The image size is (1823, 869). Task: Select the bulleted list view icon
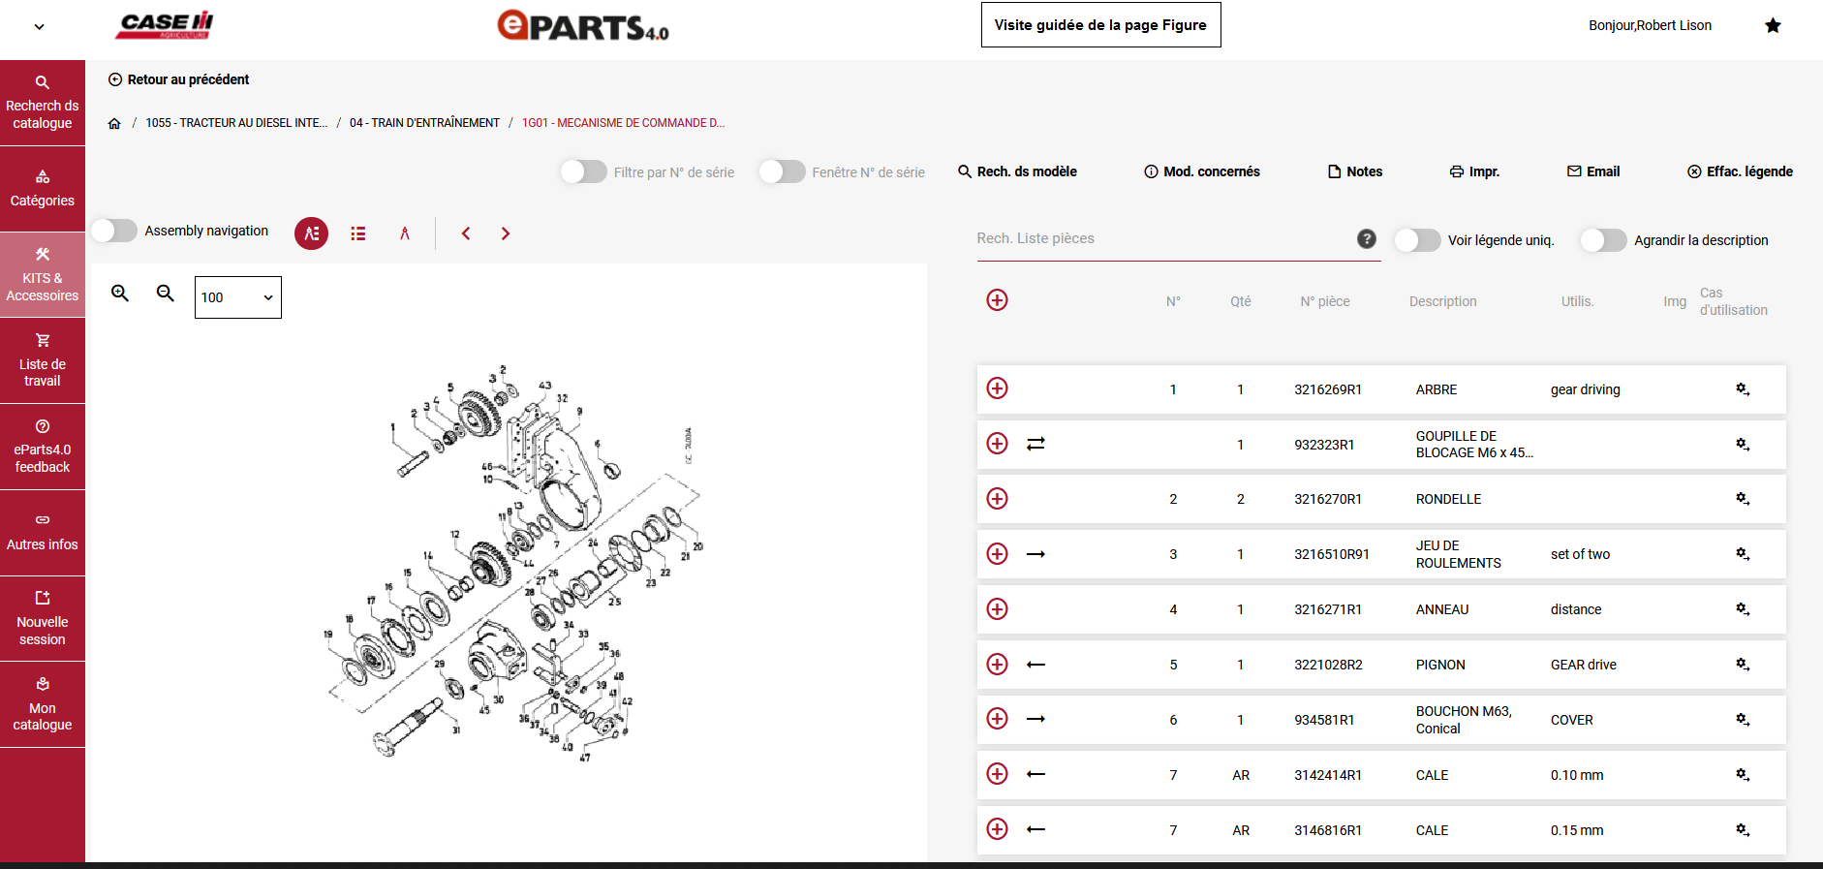(x=358, y=233)
